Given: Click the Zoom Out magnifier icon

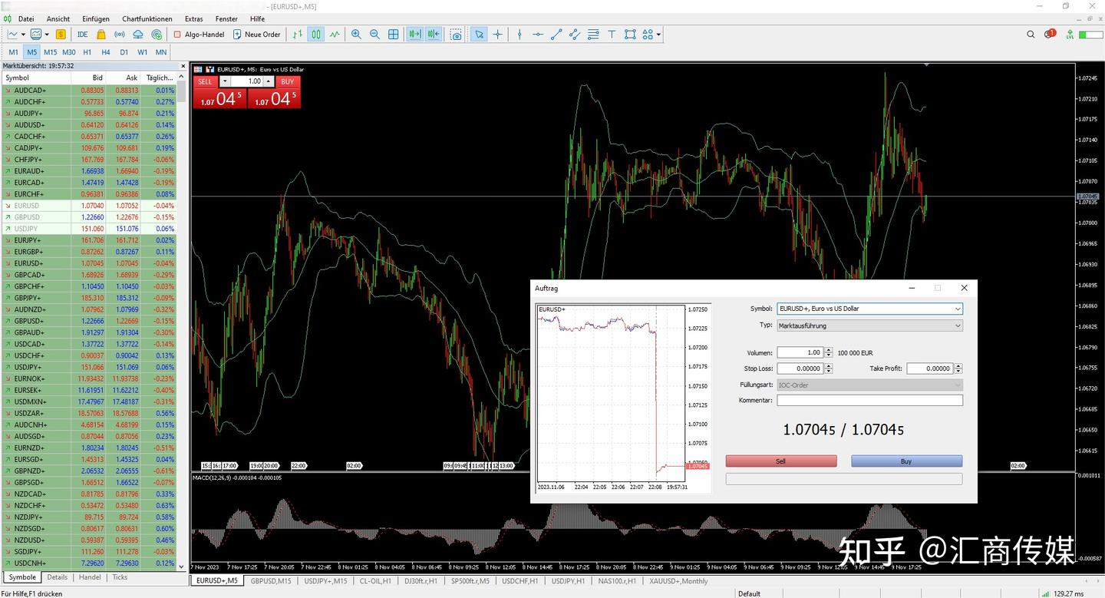Looking at the screenshot, I should click(374, 34).
